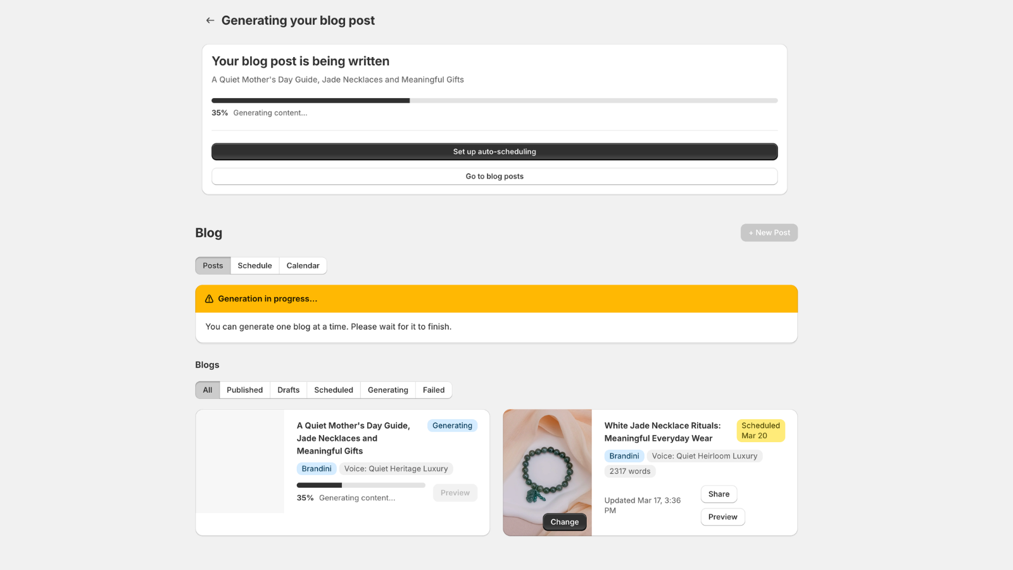Screen dimensions: 1013x570
Task: Click the jade bracelet thumbnail image
Action: pos(547,462)
